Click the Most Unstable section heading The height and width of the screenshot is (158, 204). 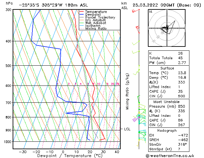[x=166, y=102]
